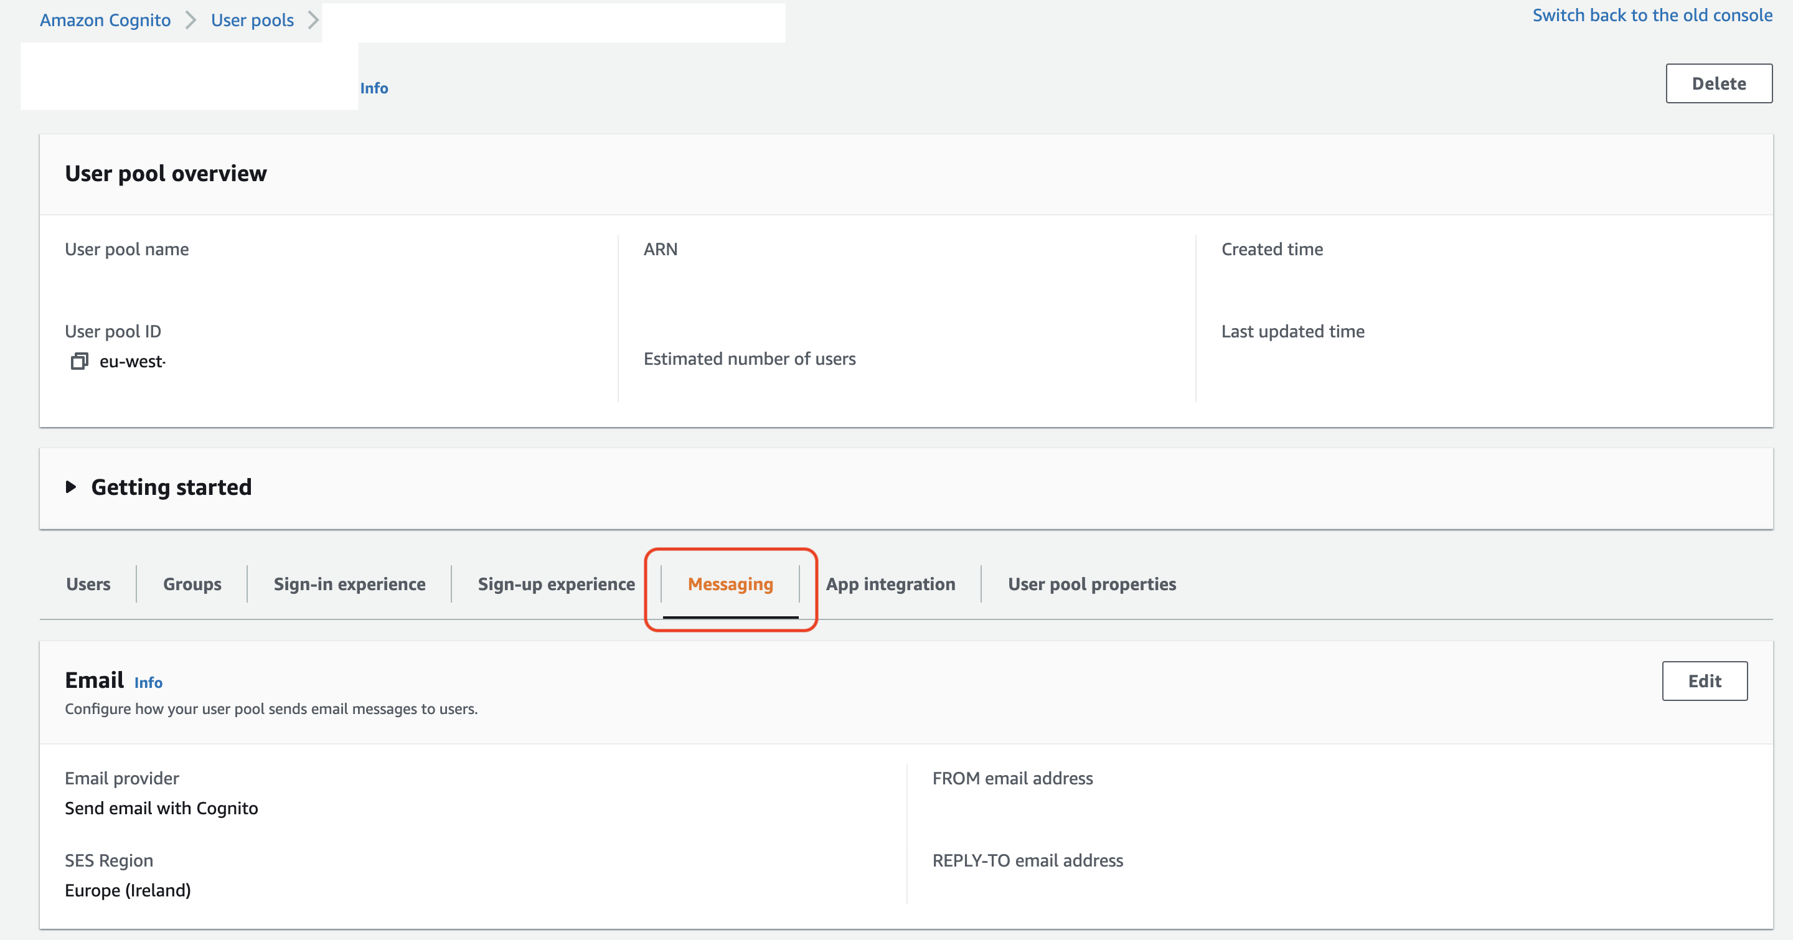Select the 'eu-west' pool ID text
Viewport: 1793px width, 940px height.
pos(132,361)
